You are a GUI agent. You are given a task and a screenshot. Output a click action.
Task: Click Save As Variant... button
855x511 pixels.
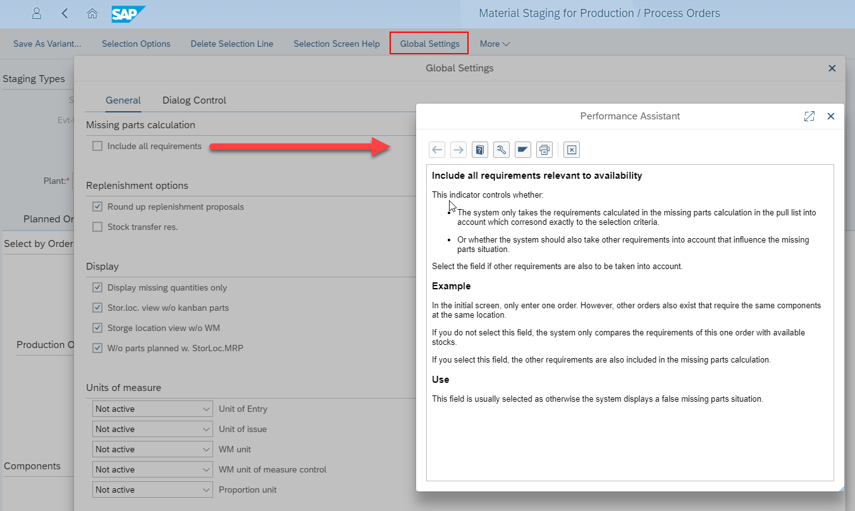(x=47, y=44)
